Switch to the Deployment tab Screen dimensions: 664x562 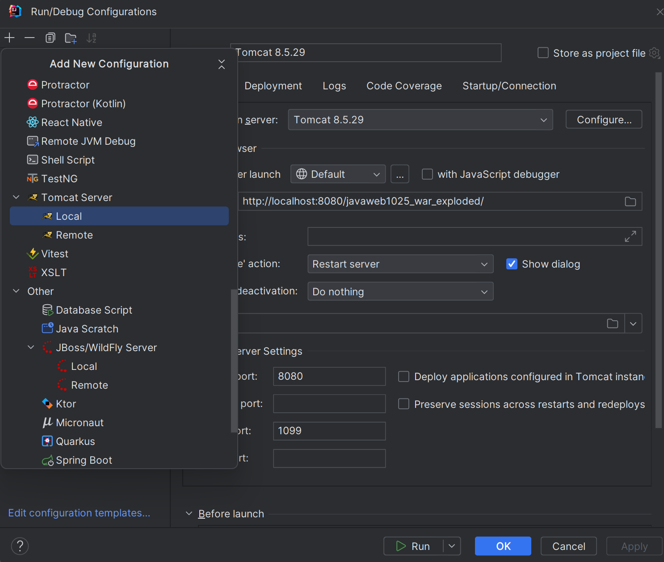click(x=273, y=86)
